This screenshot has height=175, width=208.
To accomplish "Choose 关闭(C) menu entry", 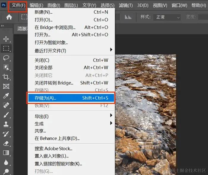I will pyautogui.click(x=71, y=60).
